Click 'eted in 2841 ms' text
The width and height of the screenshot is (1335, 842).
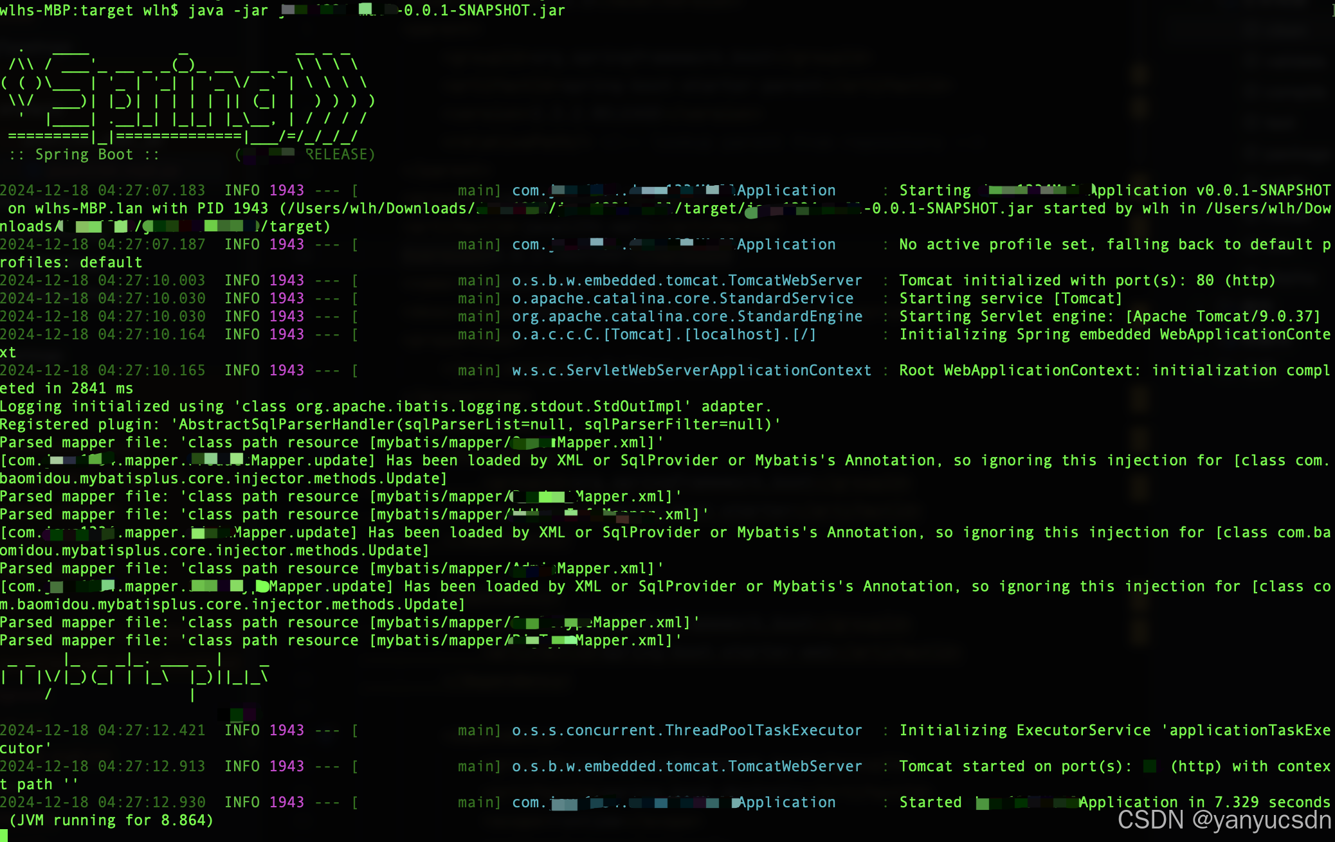66,389
